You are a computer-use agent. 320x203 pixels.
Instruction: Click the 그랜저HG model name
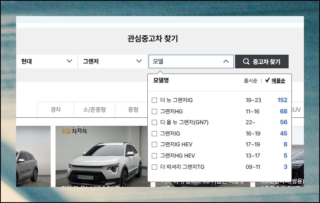(x=171, y=111)
